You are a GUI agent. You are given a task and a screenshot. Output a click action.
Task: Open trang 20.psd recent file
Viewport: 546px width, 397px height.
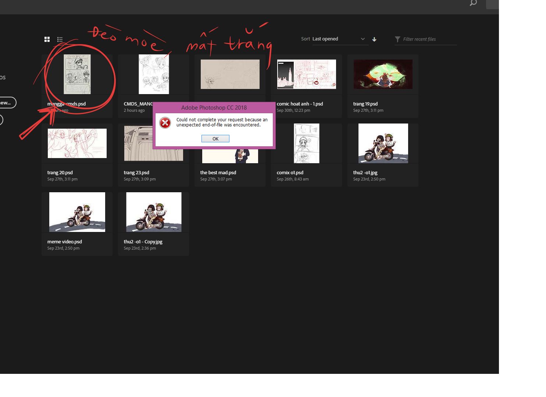pyautogui.click(x=77, y=143)
